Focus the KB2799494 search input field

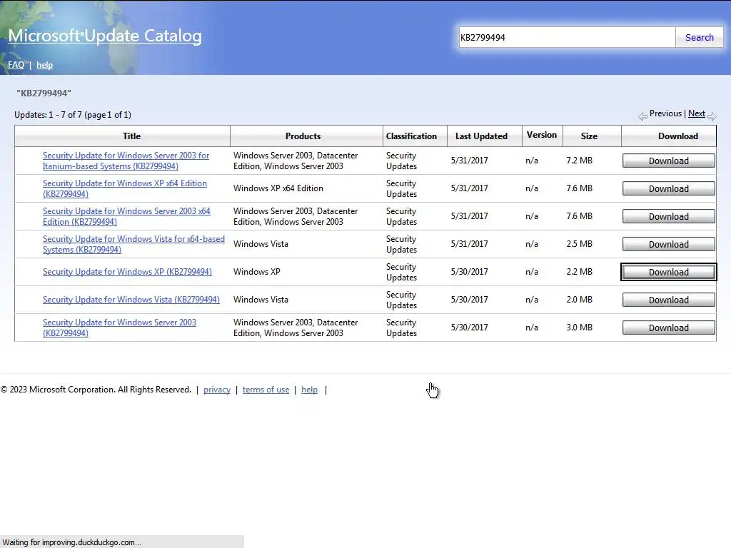[567, 37]
